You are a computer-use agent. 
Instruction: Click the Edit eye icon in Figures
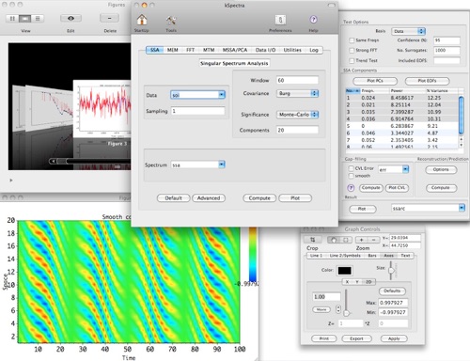pyautogui.click(x=70, y=18)
